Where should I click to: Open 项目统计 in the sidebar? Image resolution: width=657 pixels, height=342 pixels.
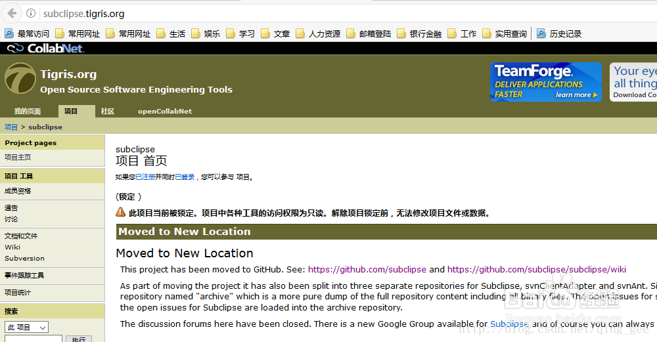pos(18,293)
